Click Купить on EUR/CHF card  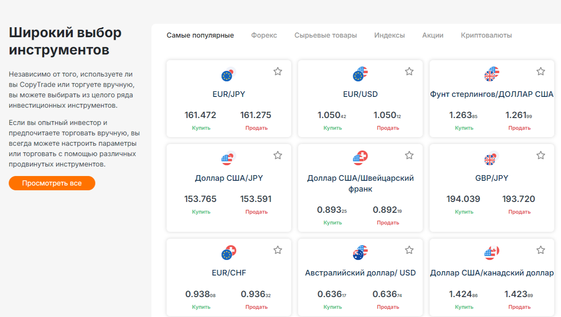pos(201,307)
